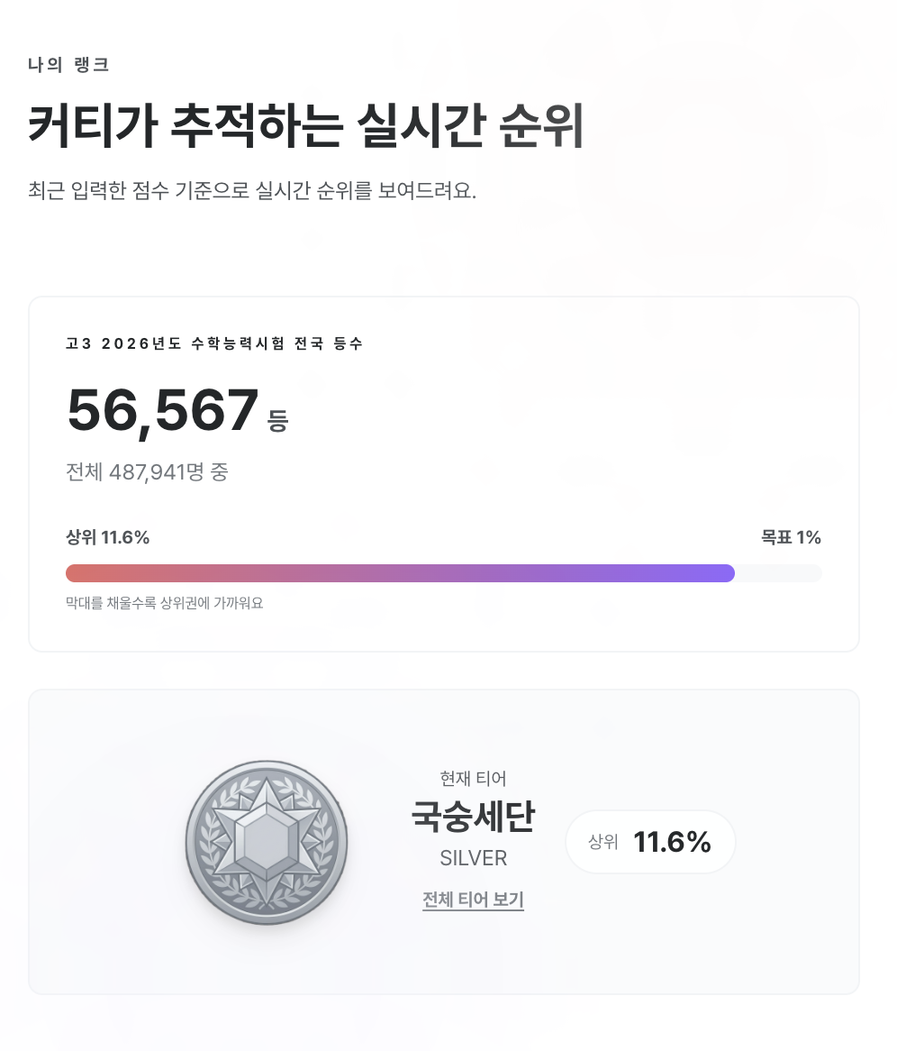Open 전체 티어 보기 link
This screenshot has width=897, height=1051.
coord(472,900)
